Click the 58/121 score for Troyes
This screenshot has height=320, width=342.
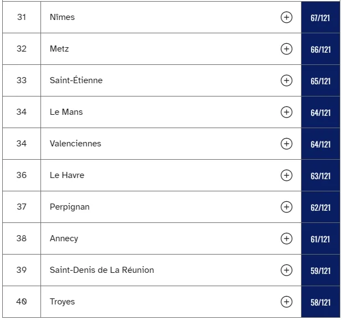320,302
